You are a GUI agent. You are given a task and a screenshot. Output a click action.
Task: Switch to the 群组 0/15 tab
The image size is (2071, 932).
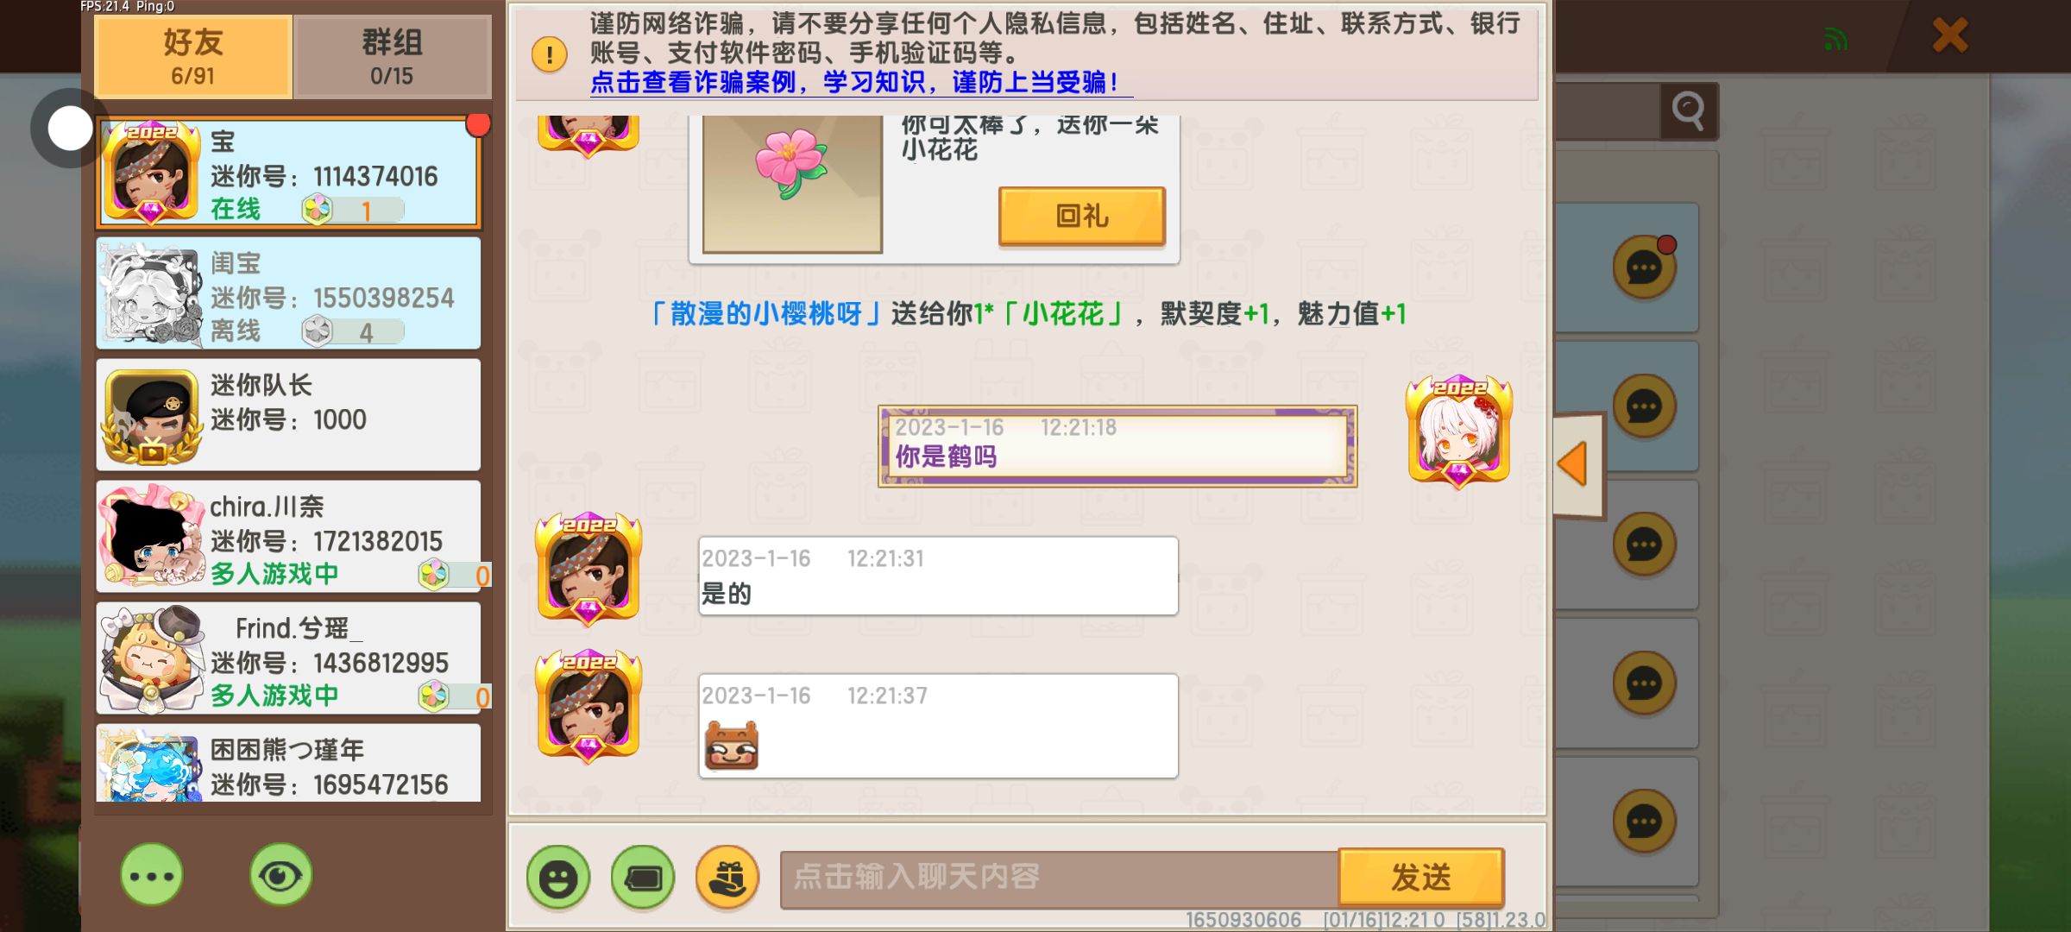click(x=392, y=56)
